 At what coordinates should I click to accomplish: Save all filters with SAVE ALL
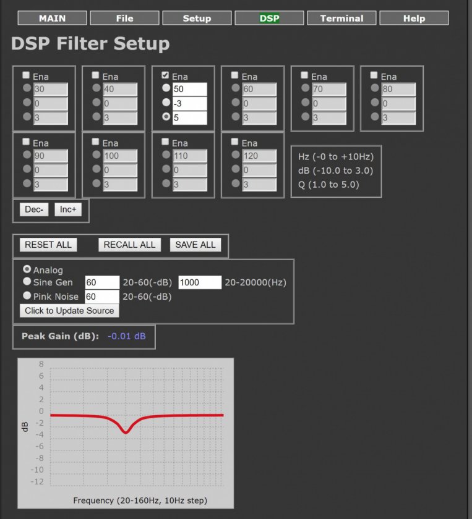point(195,245)
